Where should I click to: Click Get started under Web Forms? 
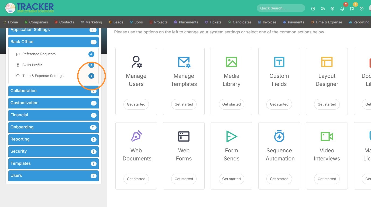click(x=184, y=179)
